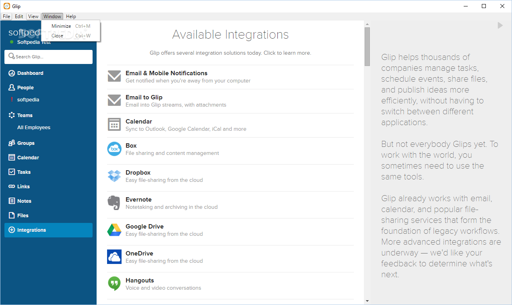This screenshot has width=512, height=305.
Task: Click the Teams dots icon
Action: tap(12, 115)
